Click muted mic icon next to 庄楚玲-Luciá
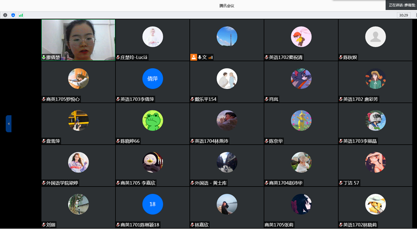Image resolution: width=417 pixels, height=230 pixels. pos(118,57)
